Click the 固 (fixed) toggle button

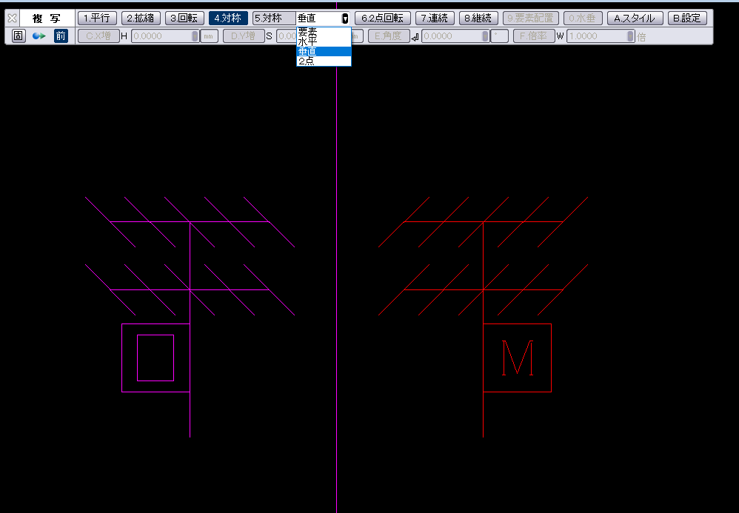18,36
